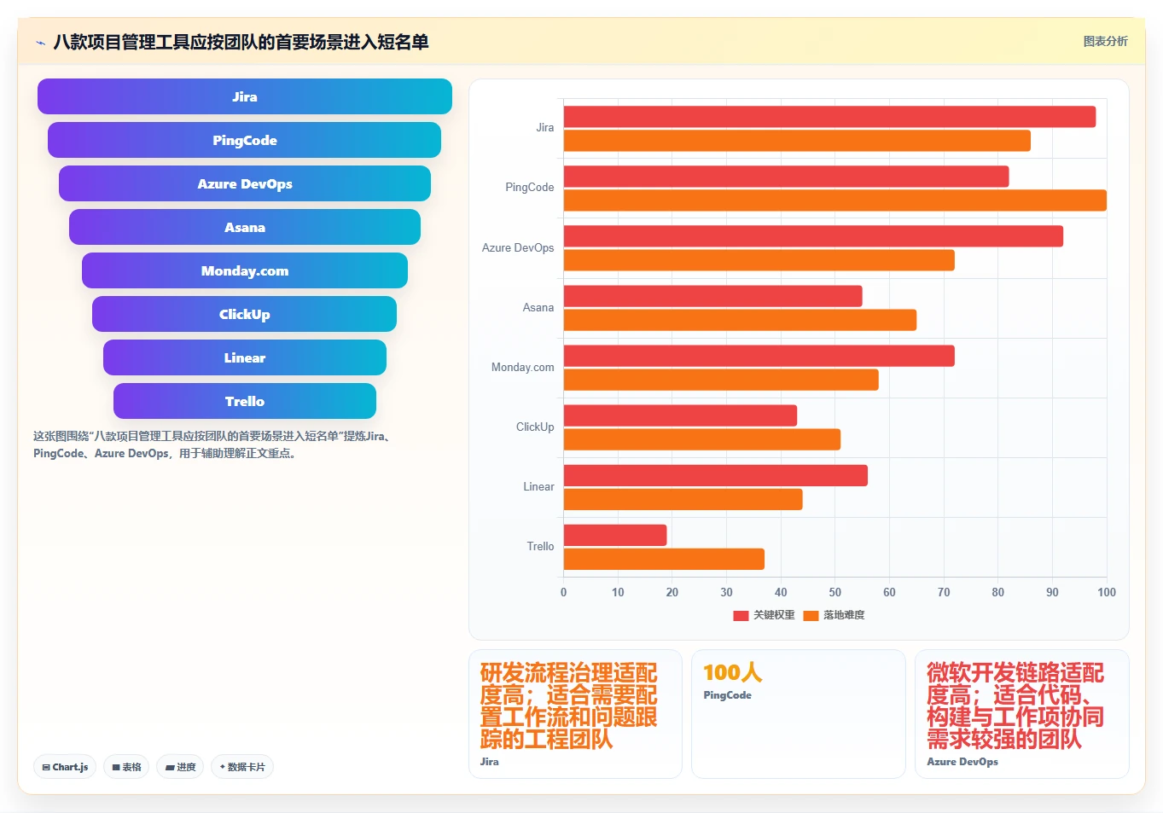Select the Linear funnel stage
The image size is (1163, 813).
point(245,357)
